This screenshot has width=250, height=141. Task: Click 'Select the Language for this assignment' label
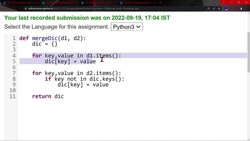coord(57,27)
